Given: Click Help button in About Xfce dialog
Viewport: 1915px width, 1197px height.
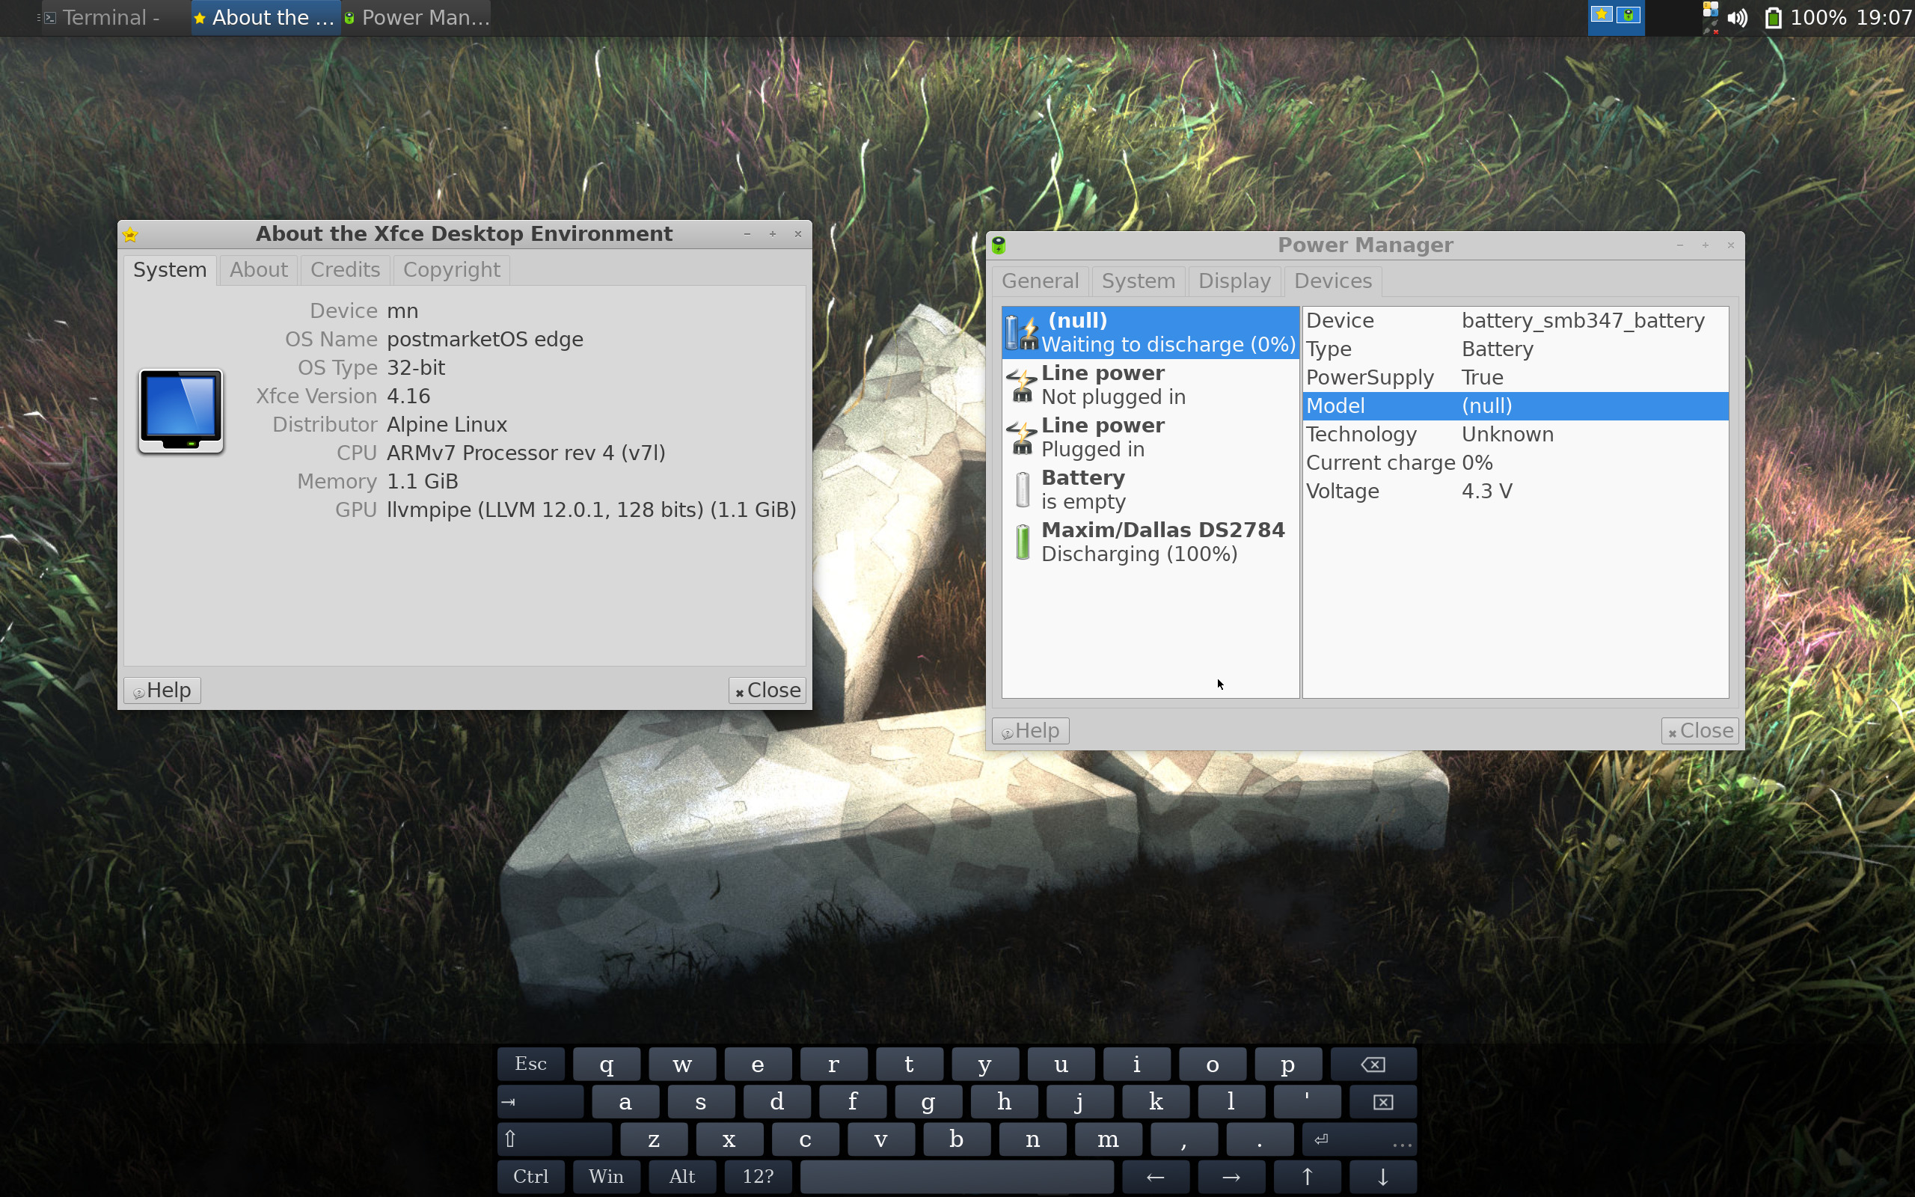Looking at the screenshot, I should 162,691.
